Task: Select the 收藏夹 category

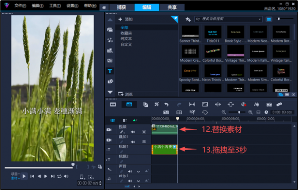Action: point(126,33)
